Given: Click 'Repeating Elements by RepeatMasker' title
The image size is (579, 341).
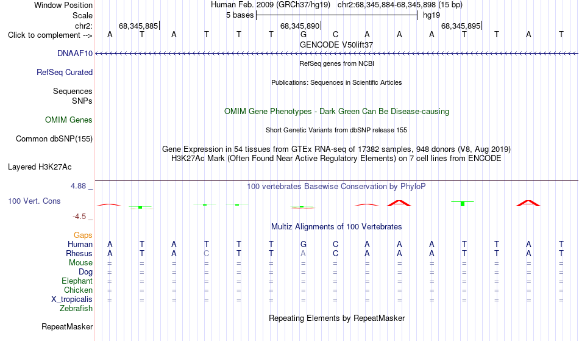Looking at the screenshot, I should pos(336,318).
